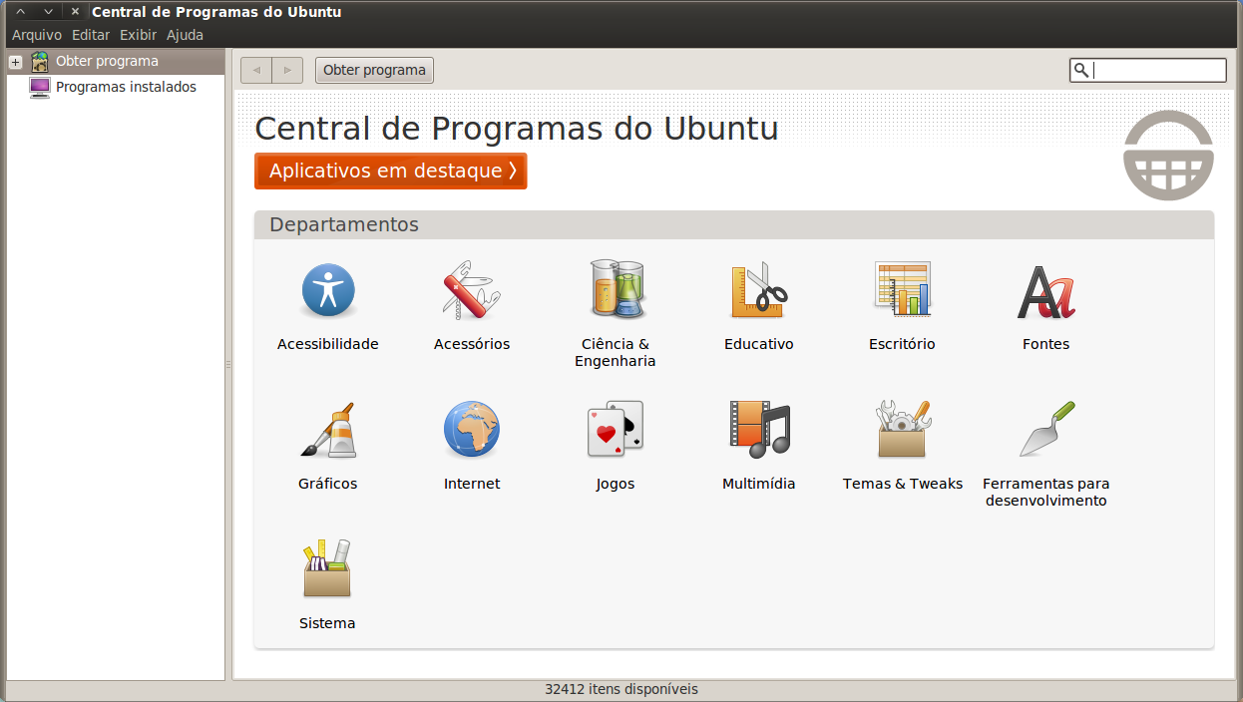Click the Acessibilidade label
1243x702 pixels.
click(x=328, y=344)
